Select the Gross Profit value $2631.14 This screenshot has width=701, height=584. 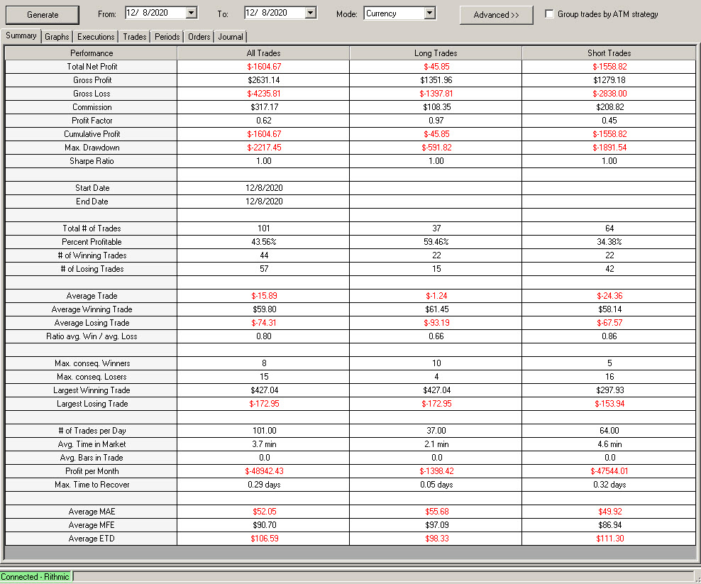click(264, 80)
